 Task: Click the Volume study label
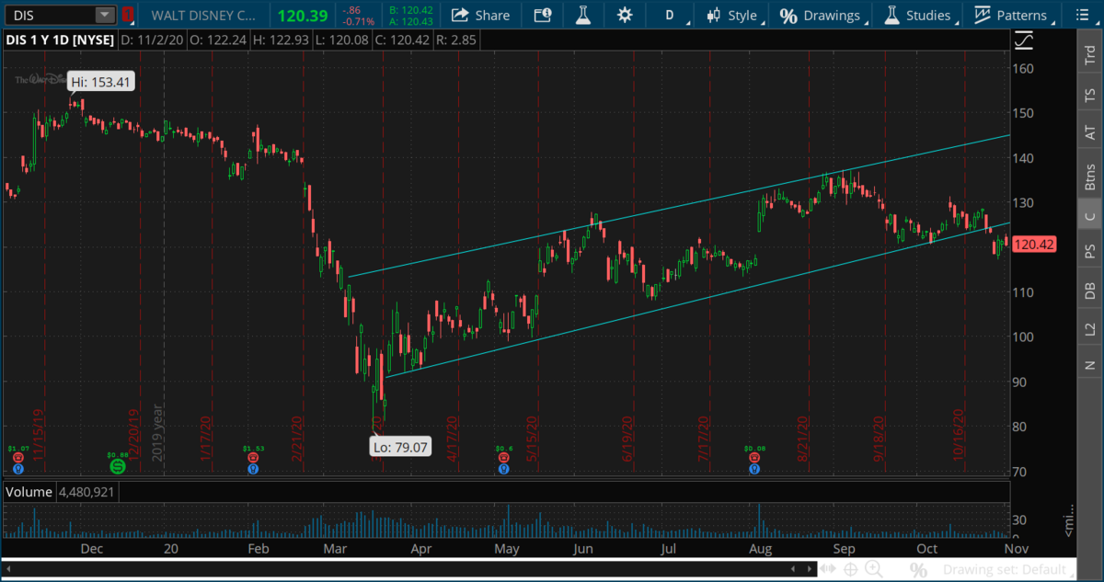[x=28, y=492]
